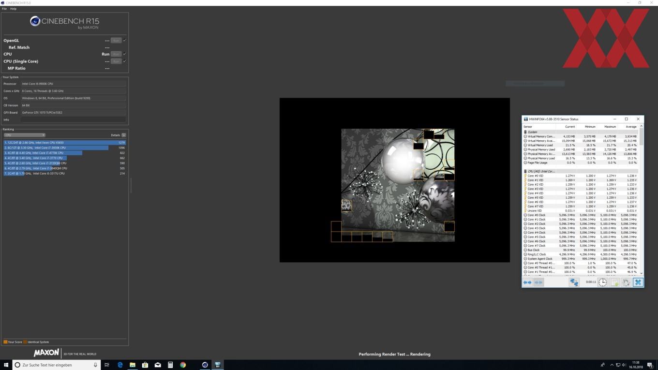
Task: Click the Run button for CPU (Single Core)
Action: click(x=116, y=61)
